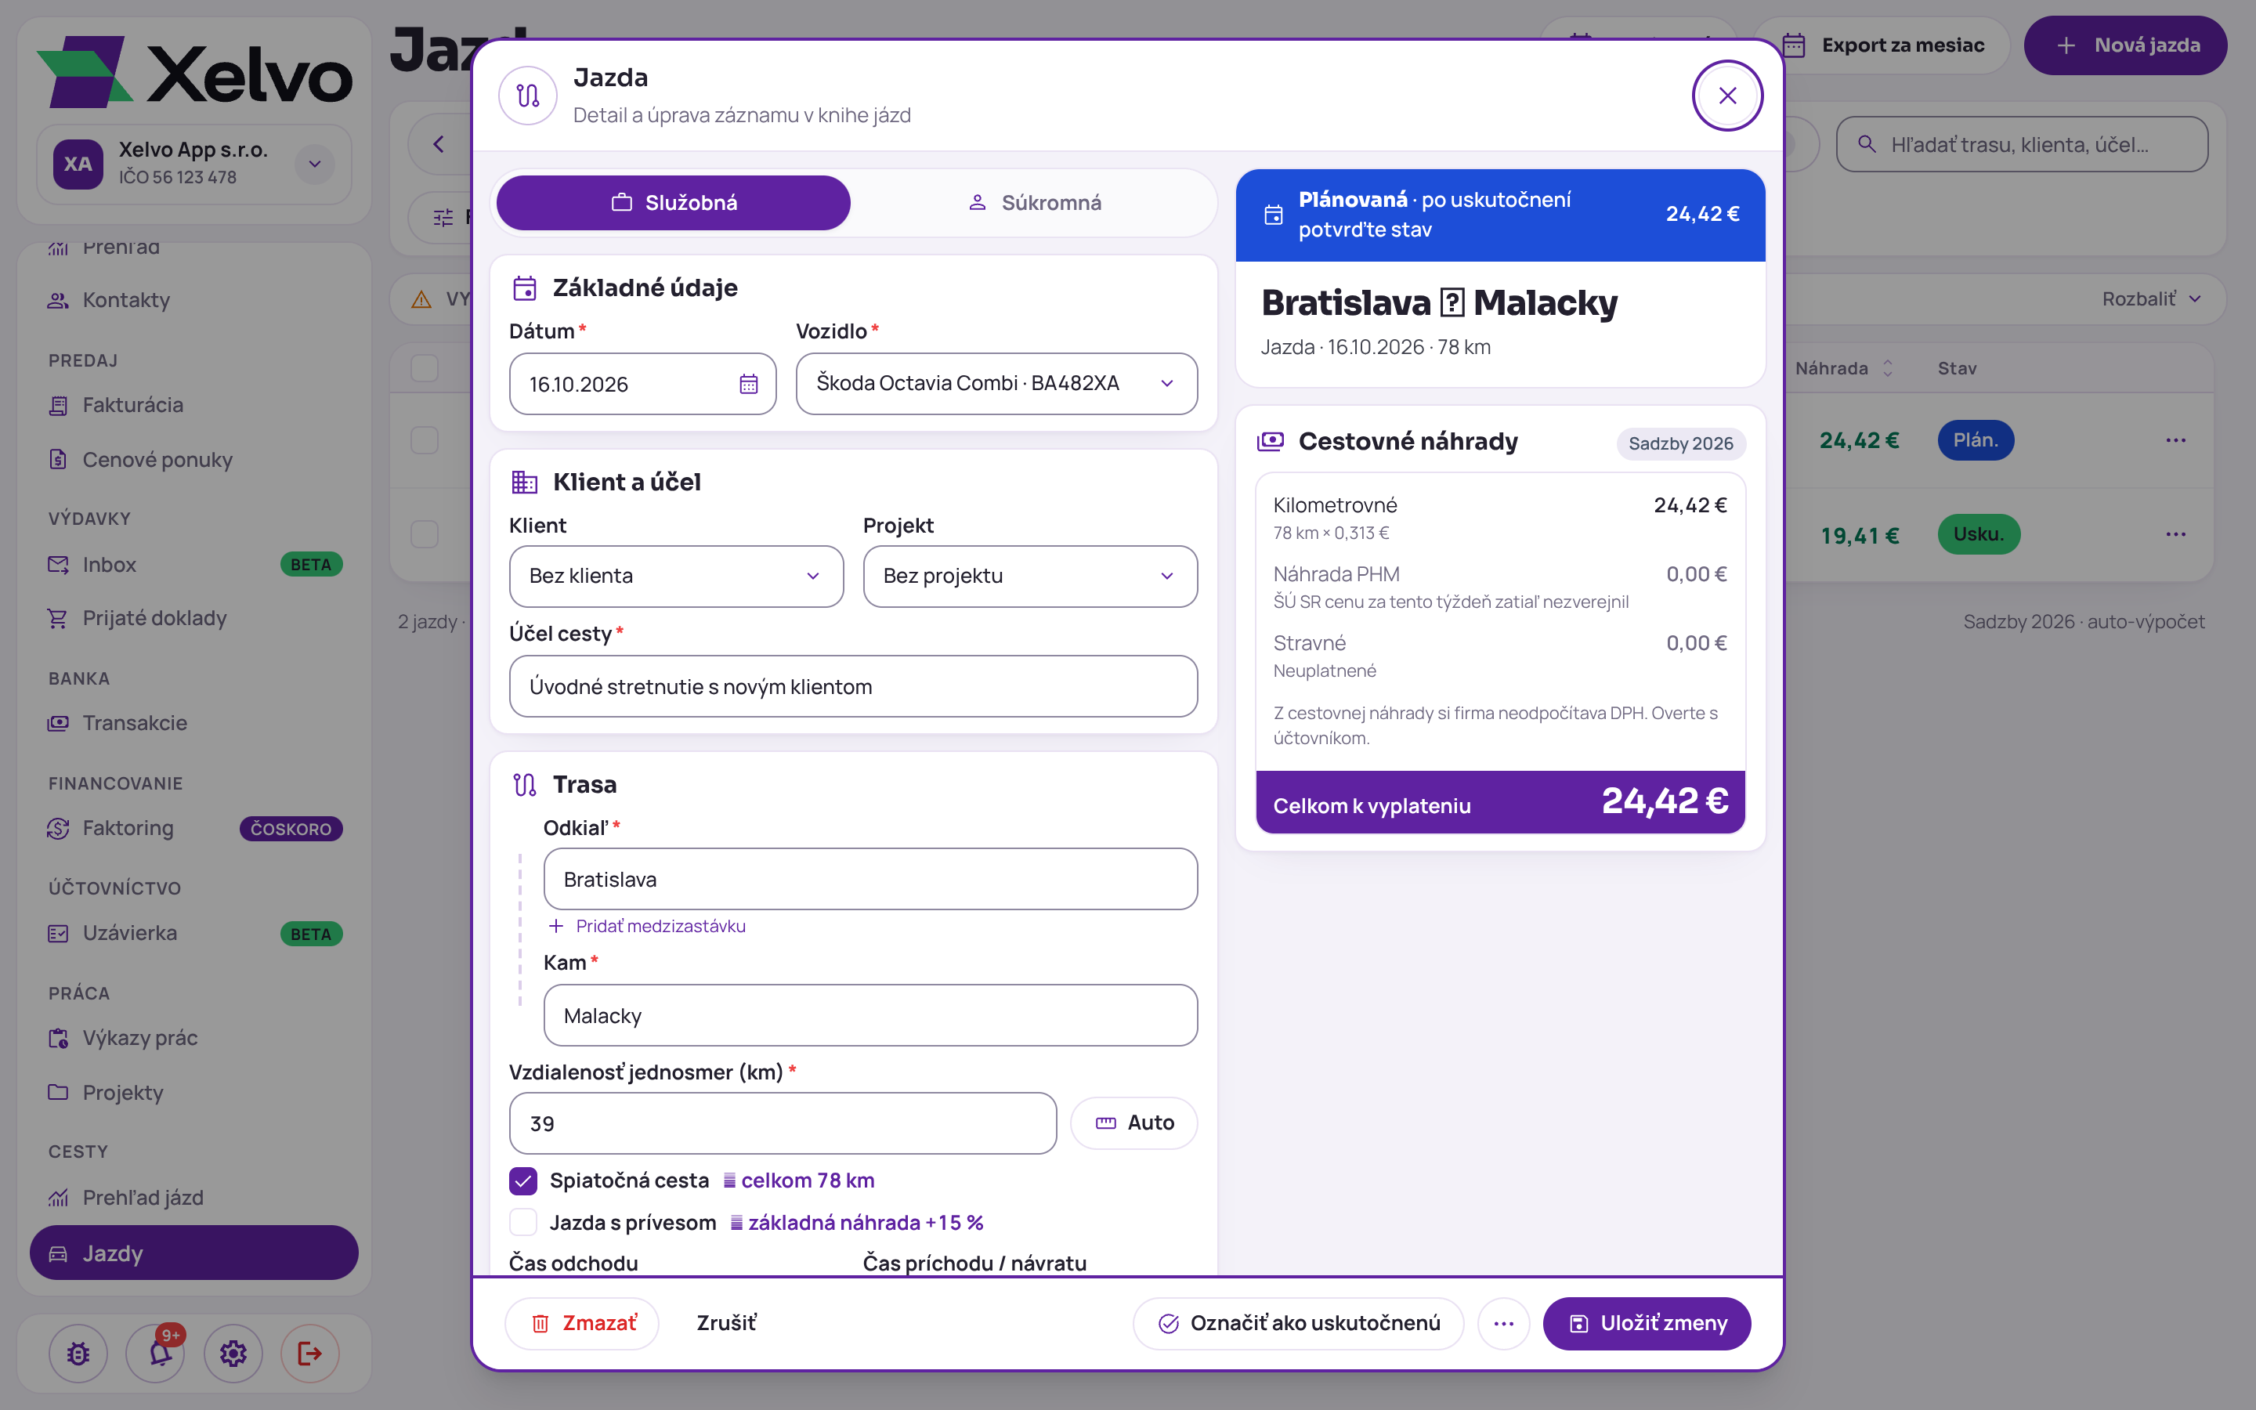
Task: Click the Vzdialenosť jednosmer km field
Action: pyautogui.click(x=782, y=1124)
